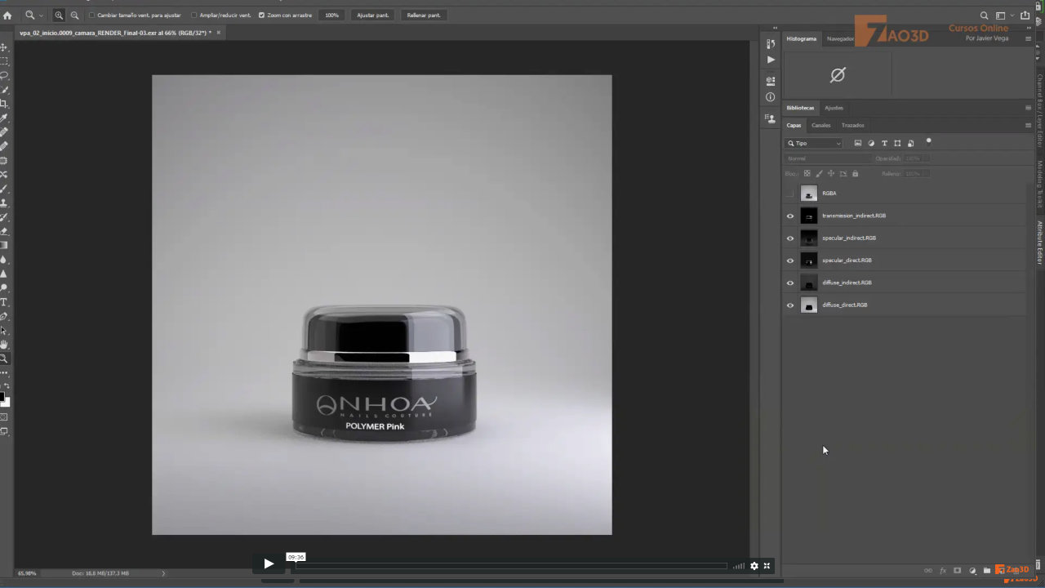Click the Ajustar pant. button
The width and height of the screenshot is (1045, 588).
pos(373,15)
